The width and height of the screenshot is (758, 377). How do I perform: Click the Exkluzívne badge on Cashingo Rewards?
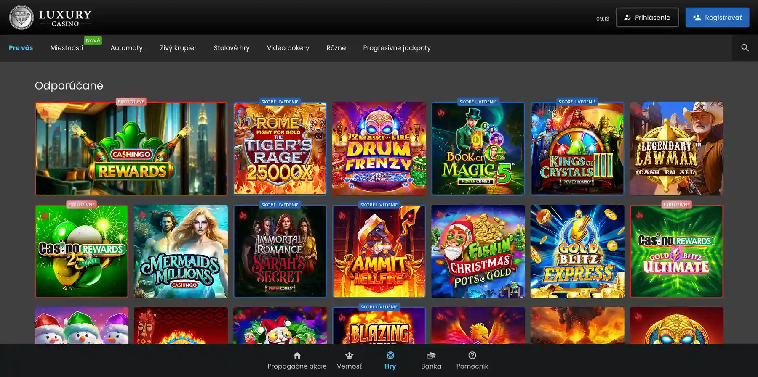131,102
